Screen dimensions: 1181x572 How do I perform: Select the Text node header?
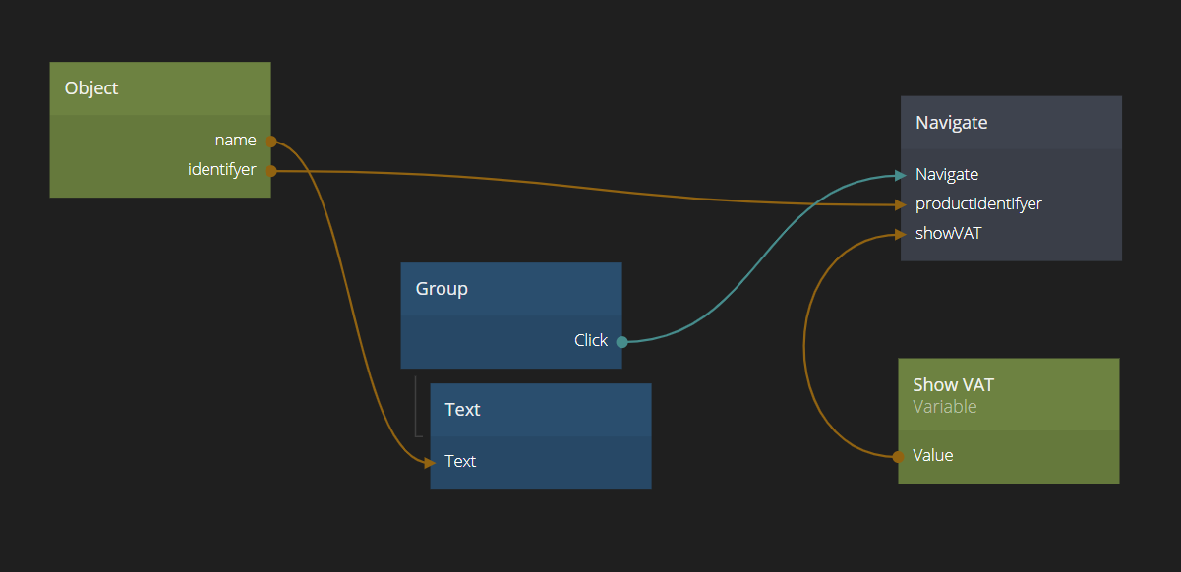point(540,410)
